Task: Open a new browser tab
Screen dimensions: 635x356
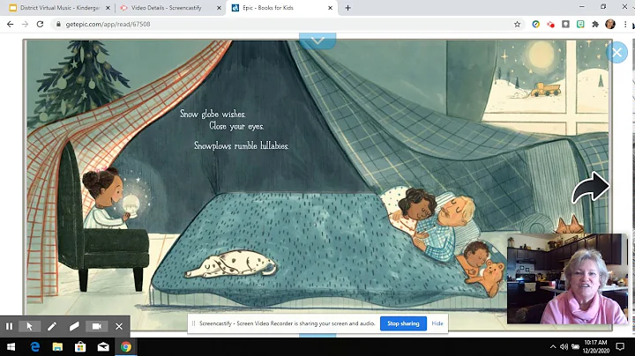Action: [x=347, y=8]
